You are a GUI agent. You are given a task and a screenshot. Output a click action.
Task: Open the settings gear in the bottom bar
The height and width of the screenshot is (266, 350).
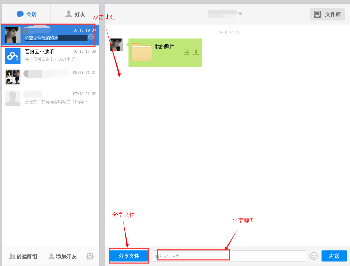[90, 256]
